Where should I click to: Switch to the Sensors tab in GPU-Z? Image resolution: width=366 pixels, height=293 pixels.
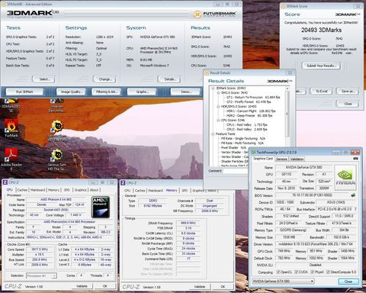(x=281, y=159)
